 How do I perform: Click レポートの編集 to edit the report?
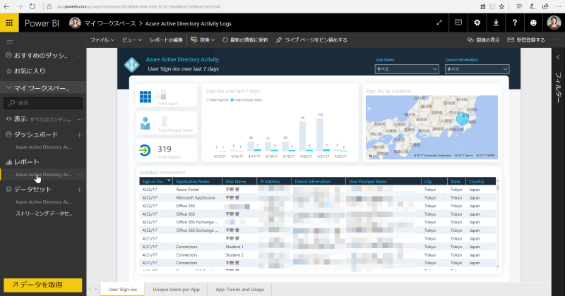coord(167,40)
